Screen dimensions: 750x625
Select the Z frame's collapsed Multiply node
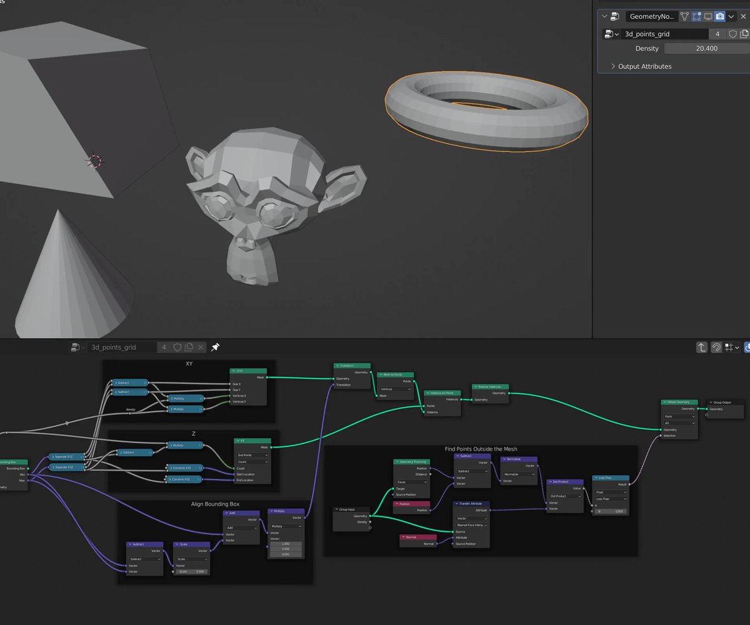click(186, 446)
